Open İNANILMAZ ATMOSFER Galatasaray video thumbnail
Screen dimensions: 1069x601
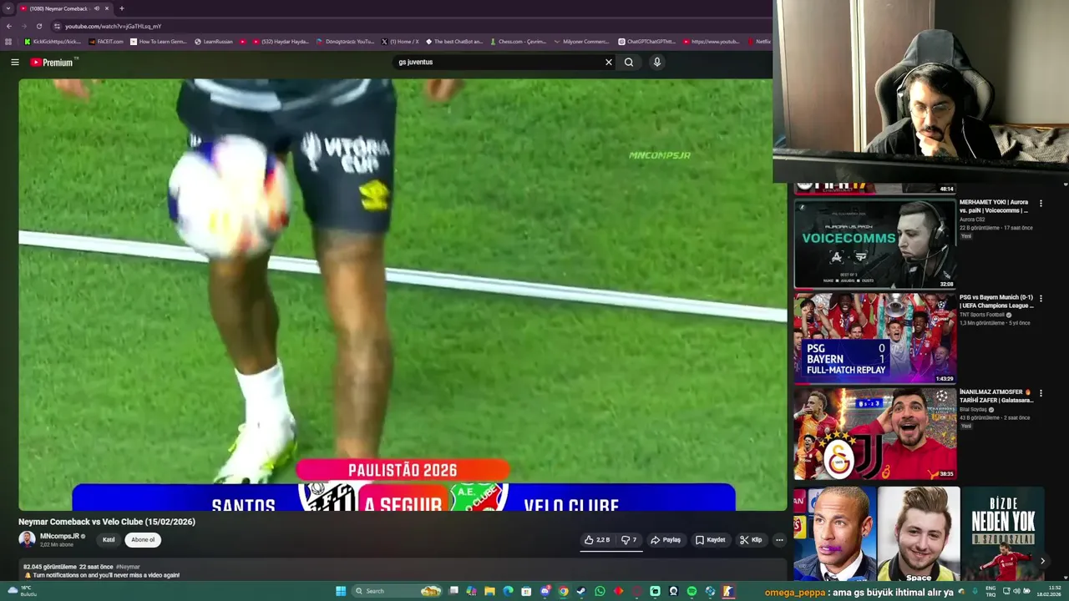pos(874,433)
